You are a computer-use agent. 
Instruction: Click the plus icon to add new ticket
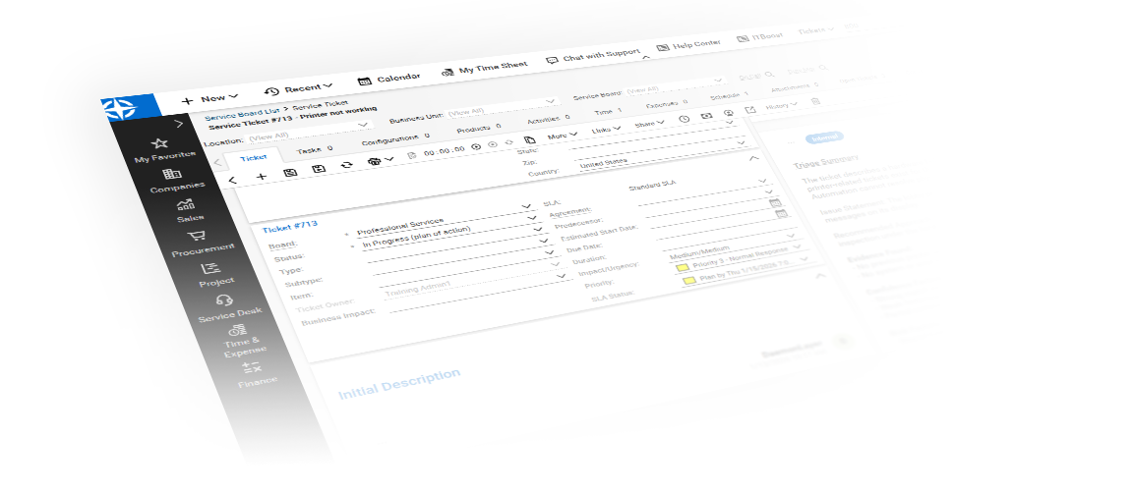[262, 177]
